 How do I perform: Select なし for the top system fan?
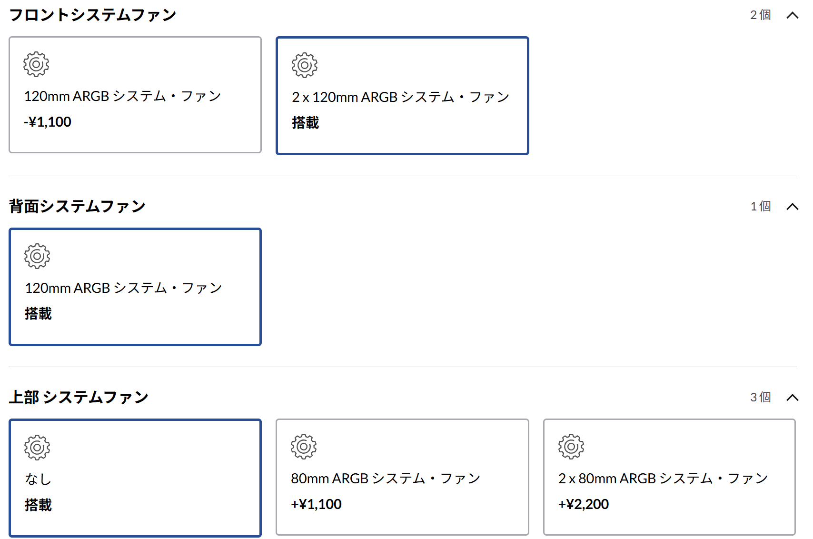click(x=135, y=479)
